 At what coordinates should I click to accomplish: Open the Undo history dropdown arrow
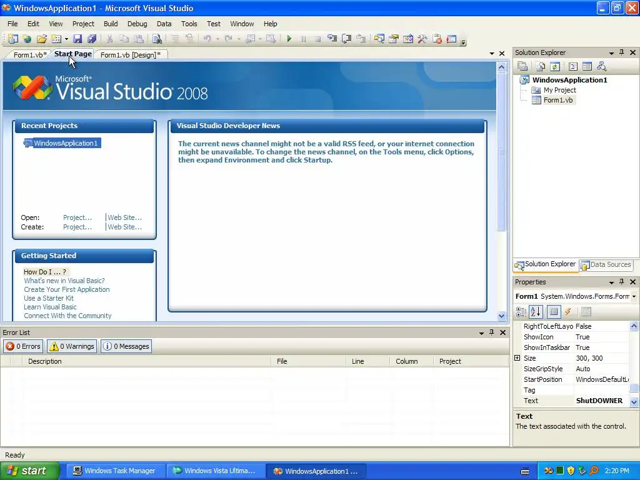click(x=217, y=39)
